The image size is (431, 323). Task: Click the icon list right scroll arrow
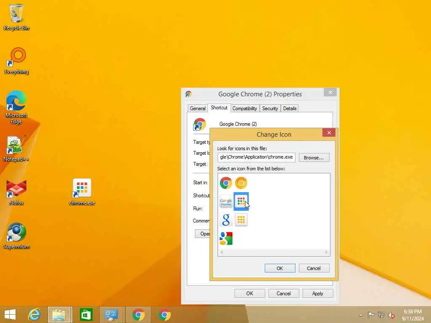click(326, 252)
